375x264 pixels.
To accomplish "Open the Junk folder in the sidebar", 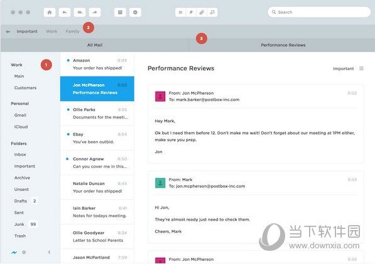I will pos(19,224).
